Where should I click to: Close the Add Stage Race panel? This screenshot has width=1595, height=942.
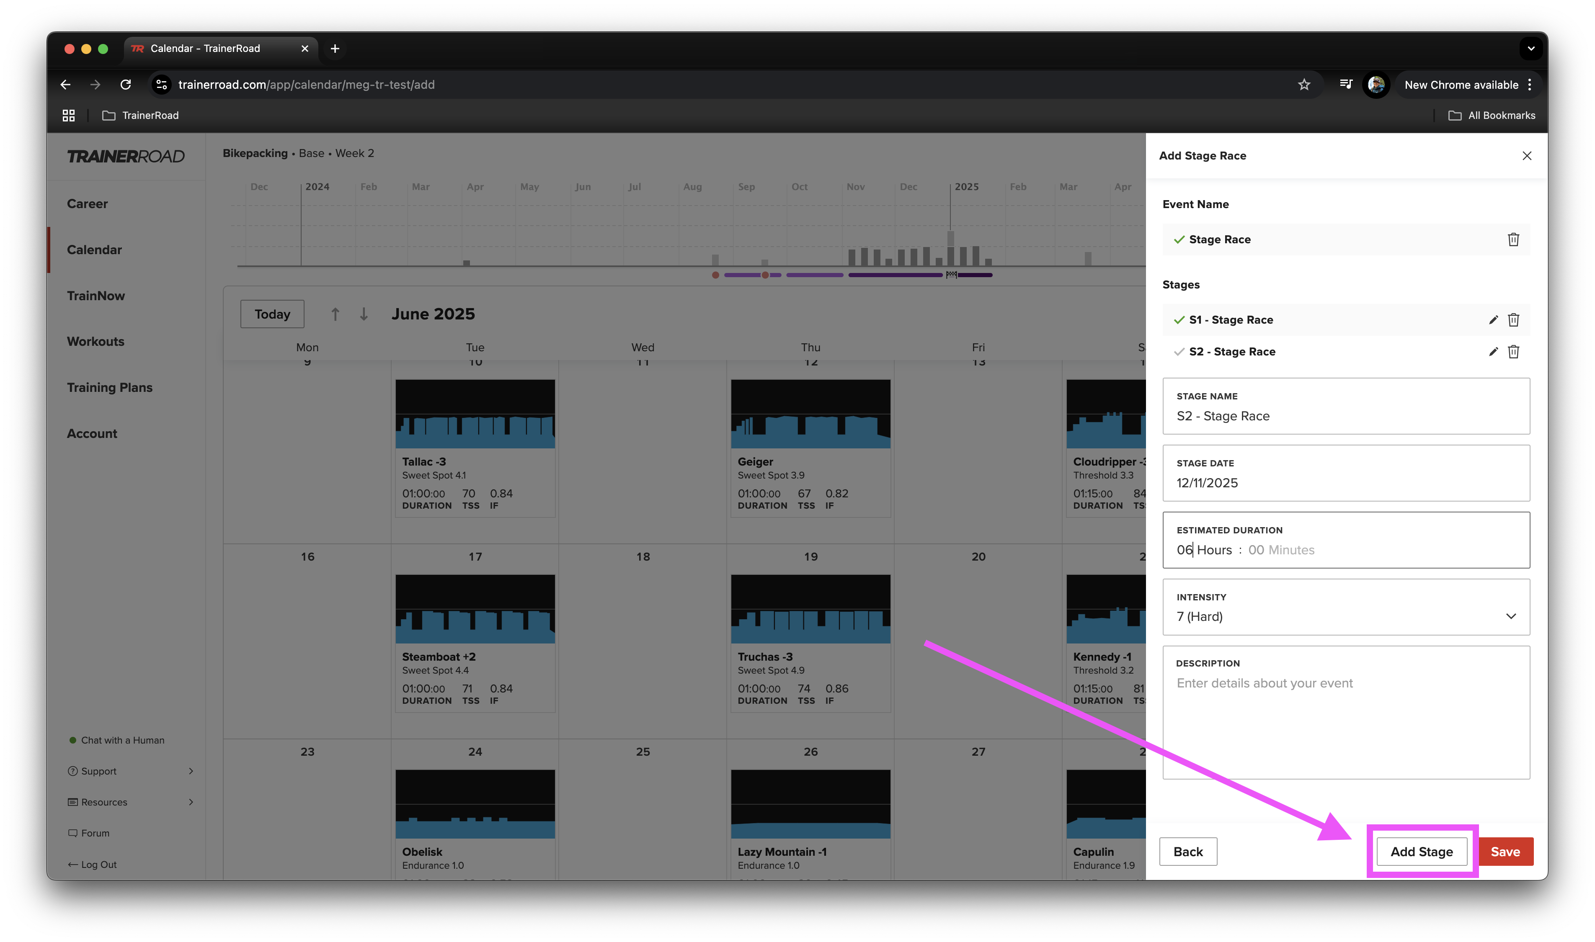click(1526, 155)
